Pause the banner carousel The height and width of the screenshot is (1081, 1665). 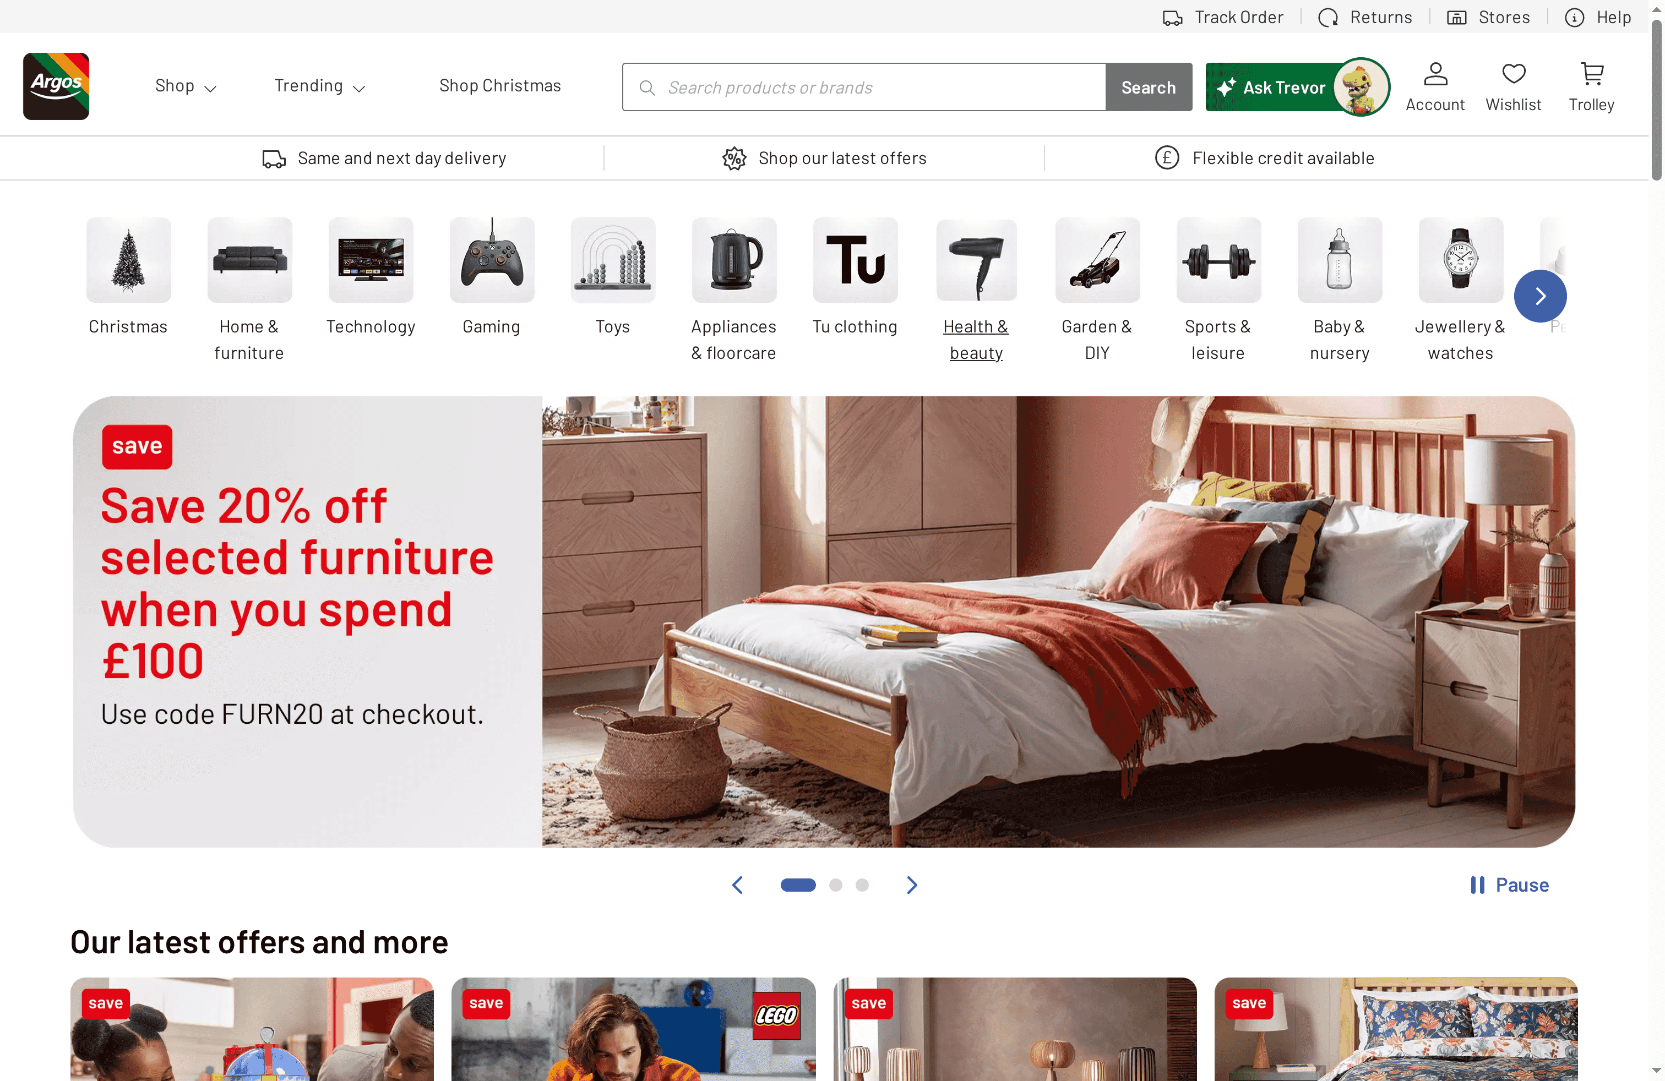(1509, 885)
